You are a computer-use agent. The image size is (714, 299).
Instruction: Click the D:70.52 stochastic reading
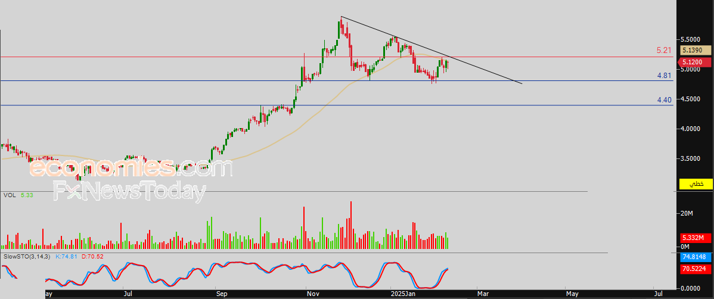click(x=92, y=257)
